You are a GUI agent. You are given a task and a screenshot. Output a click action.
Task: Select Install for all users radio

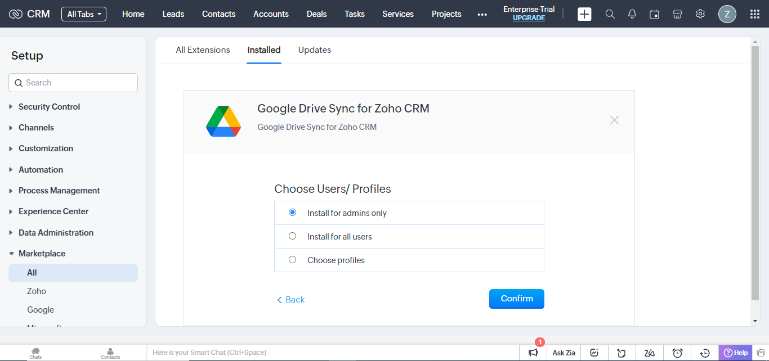(292, 236)
